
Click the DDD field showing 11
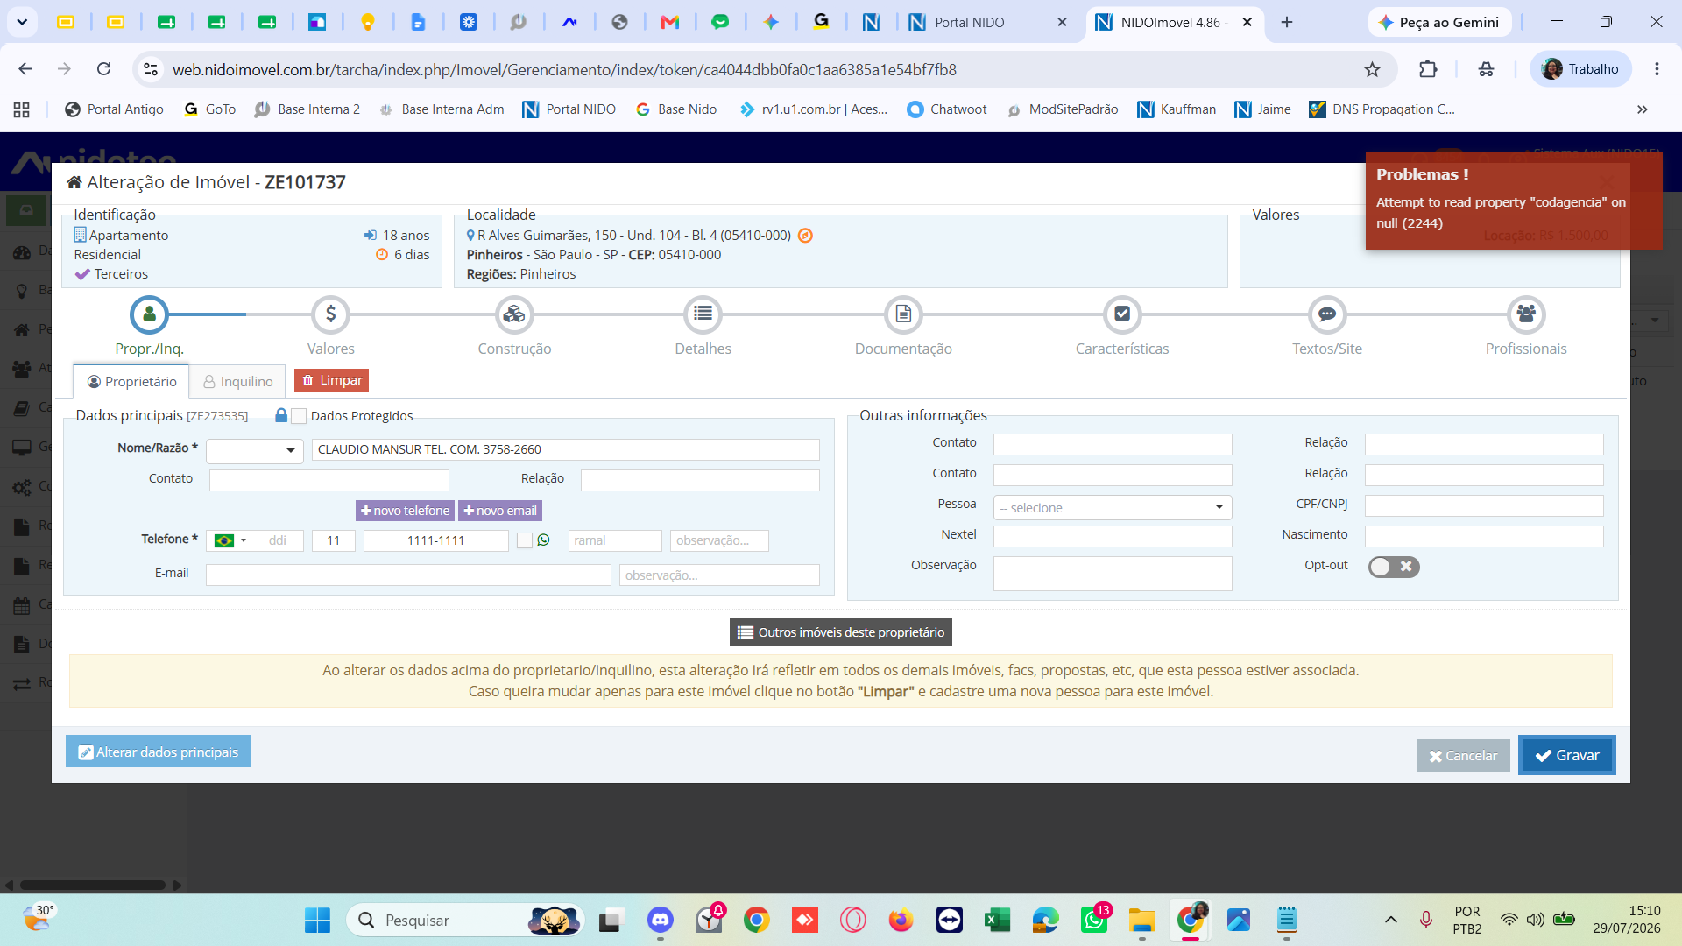click(x=333, y=540)
